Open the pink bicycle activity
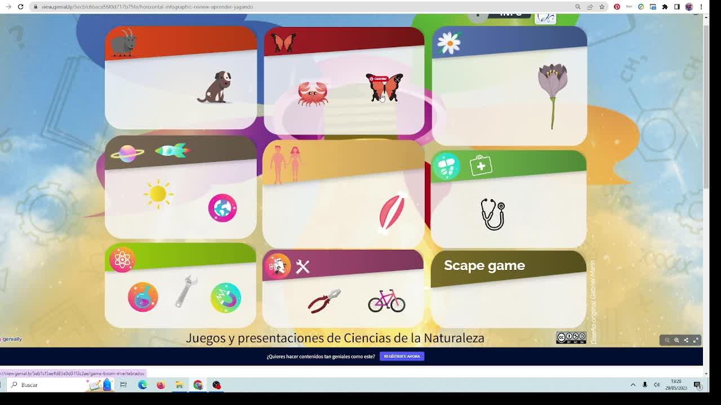Image resolution: width=721 pixels, height=405 pixels. click(x=386, y=301)
